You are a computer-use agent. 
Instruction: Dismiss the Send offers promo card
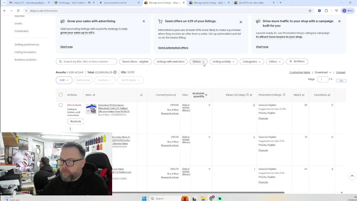(241, 22)
